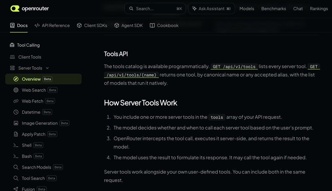Click the terminal prompt icon beside Shell
Screen dimensions: 332x191
click(16, 145)
